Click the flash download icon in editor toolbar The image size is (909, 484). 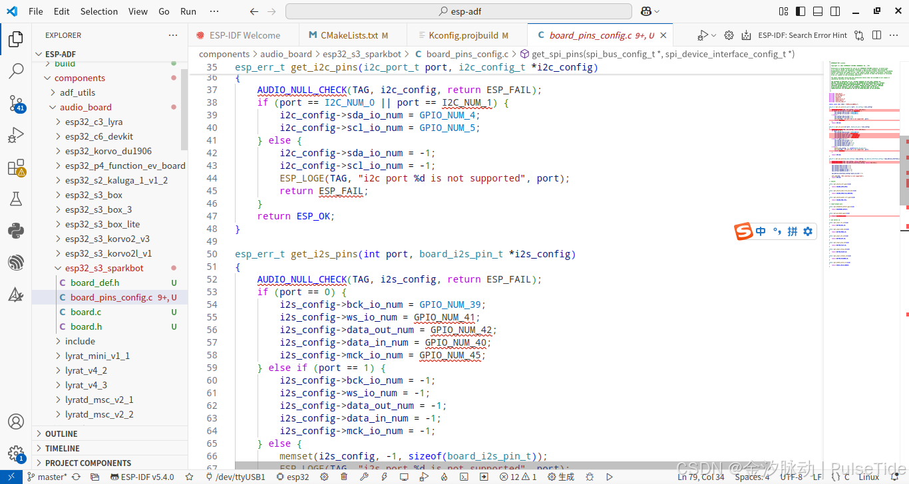point(746,35)
